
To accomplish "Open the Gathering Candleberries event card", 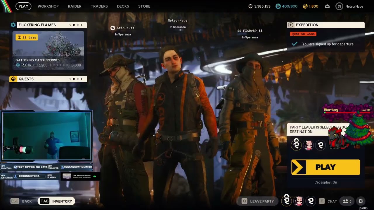I will [48, 50].
